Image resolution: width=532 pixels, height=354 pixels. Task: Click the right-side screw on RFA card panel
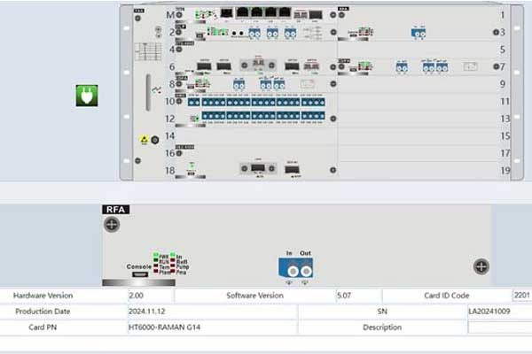(480, 266)
